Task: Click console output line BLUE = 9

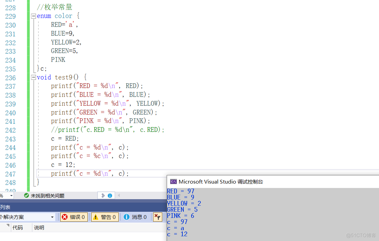Action: (x=181, y=197)
